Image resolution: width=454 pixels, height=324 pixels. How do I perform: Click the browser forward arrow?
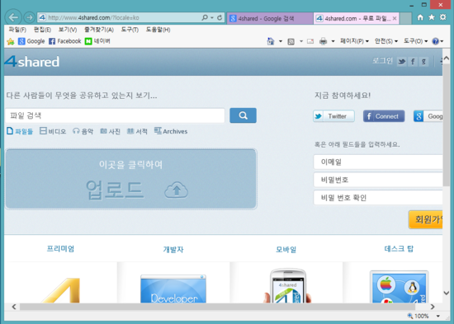pyautogui.click(x=29, y=17)
